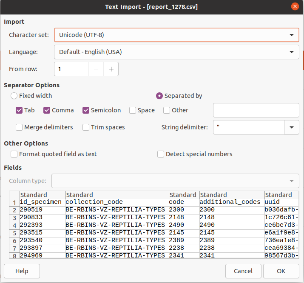This screenshot has width=304, height=283.
Task: Open the Character set dropdown
Action: click(291, 35)
